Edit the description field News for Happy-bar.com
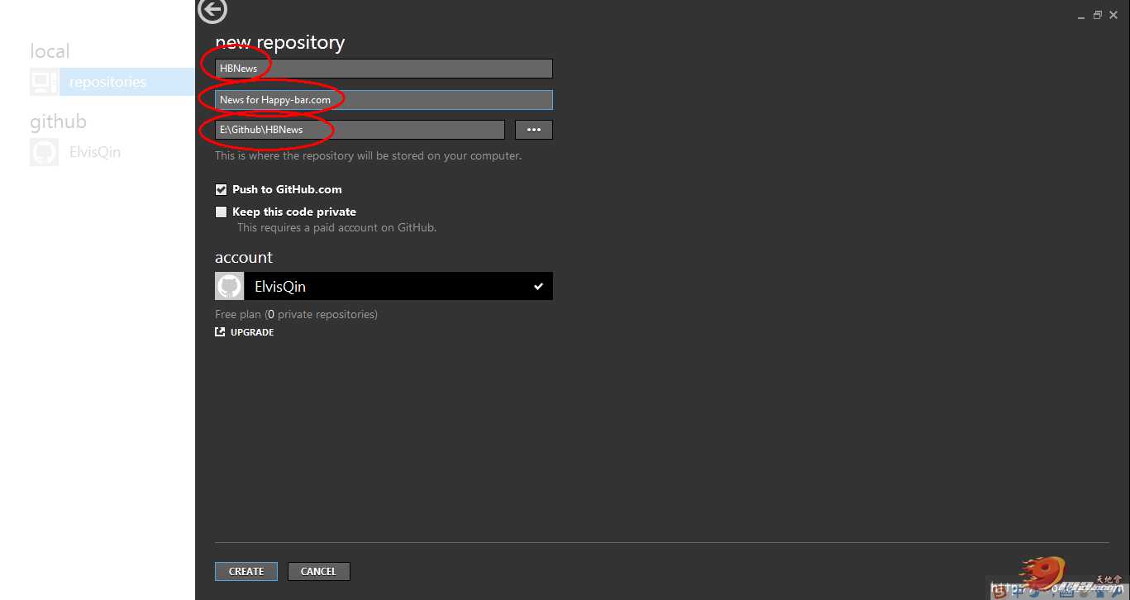 point(384,100)
